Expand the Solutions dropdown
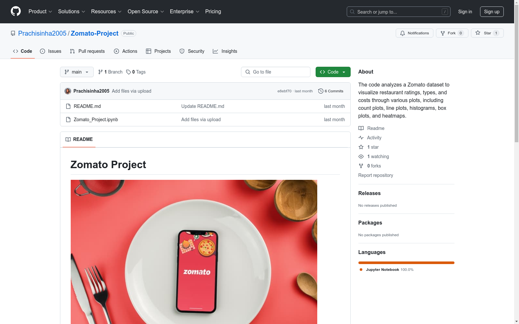519x324 pixels. pyautogui.click(x=71, y=11)
